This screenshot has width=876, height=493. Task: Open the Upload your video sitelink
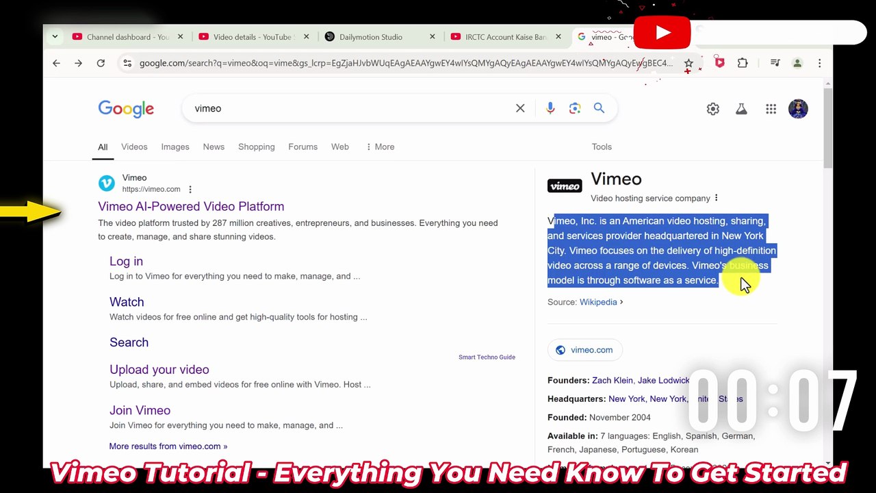click(159, 370)
